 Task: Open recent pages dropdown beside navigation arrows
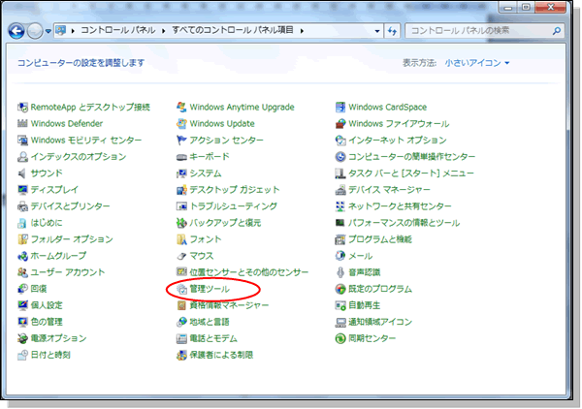48,31
